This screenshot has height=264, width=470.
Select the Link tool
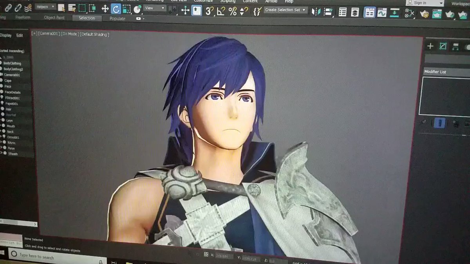point(7,8)
